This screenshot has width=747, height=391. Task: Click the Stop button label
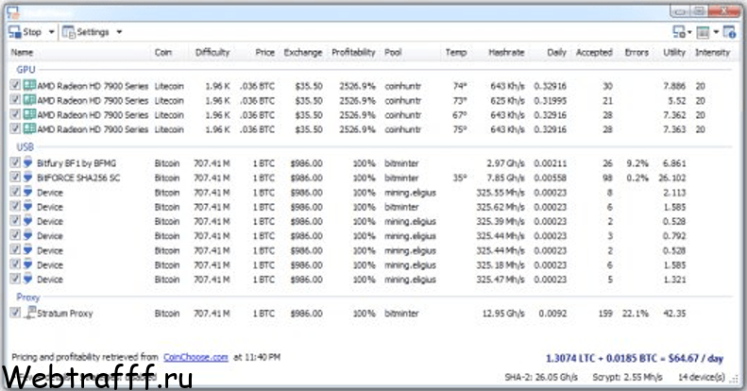coord(32,32)
